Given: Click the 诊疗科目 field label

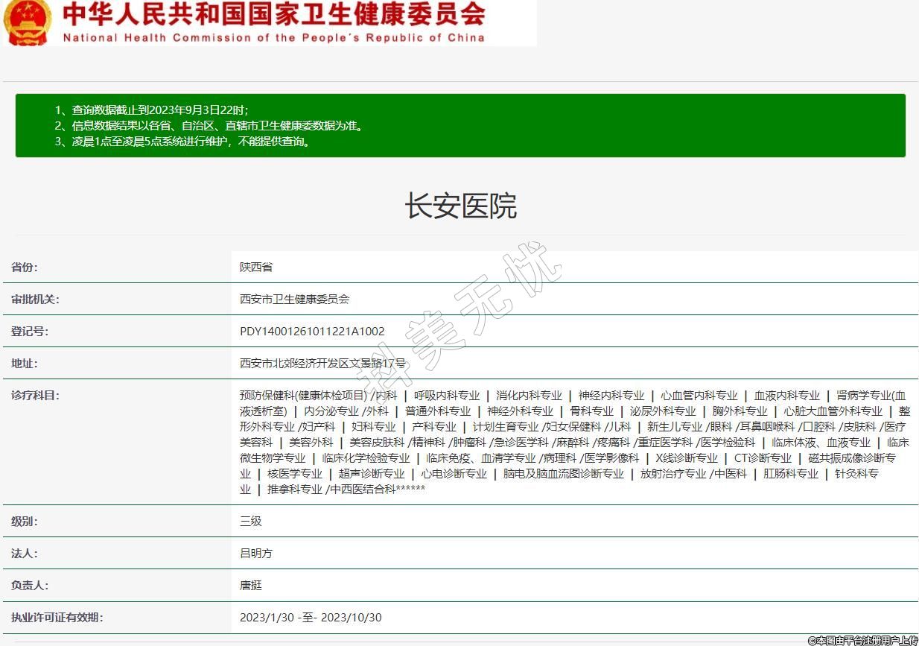Looking at the screenshot, I should tap(35, 396).
